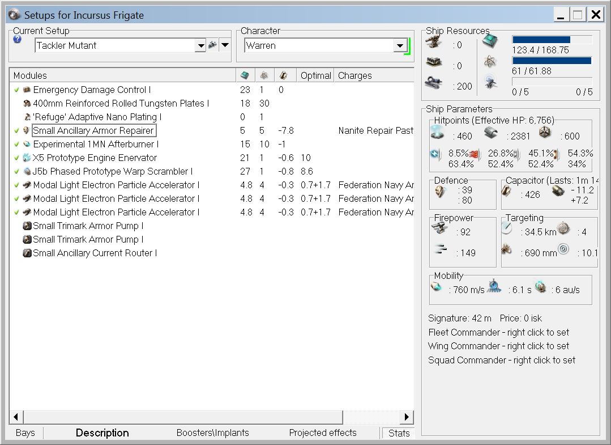Click the CPU usage progress bar
The height and width of the screenshot is (445, 611).
pyautogui.click(x=552, y=40)
